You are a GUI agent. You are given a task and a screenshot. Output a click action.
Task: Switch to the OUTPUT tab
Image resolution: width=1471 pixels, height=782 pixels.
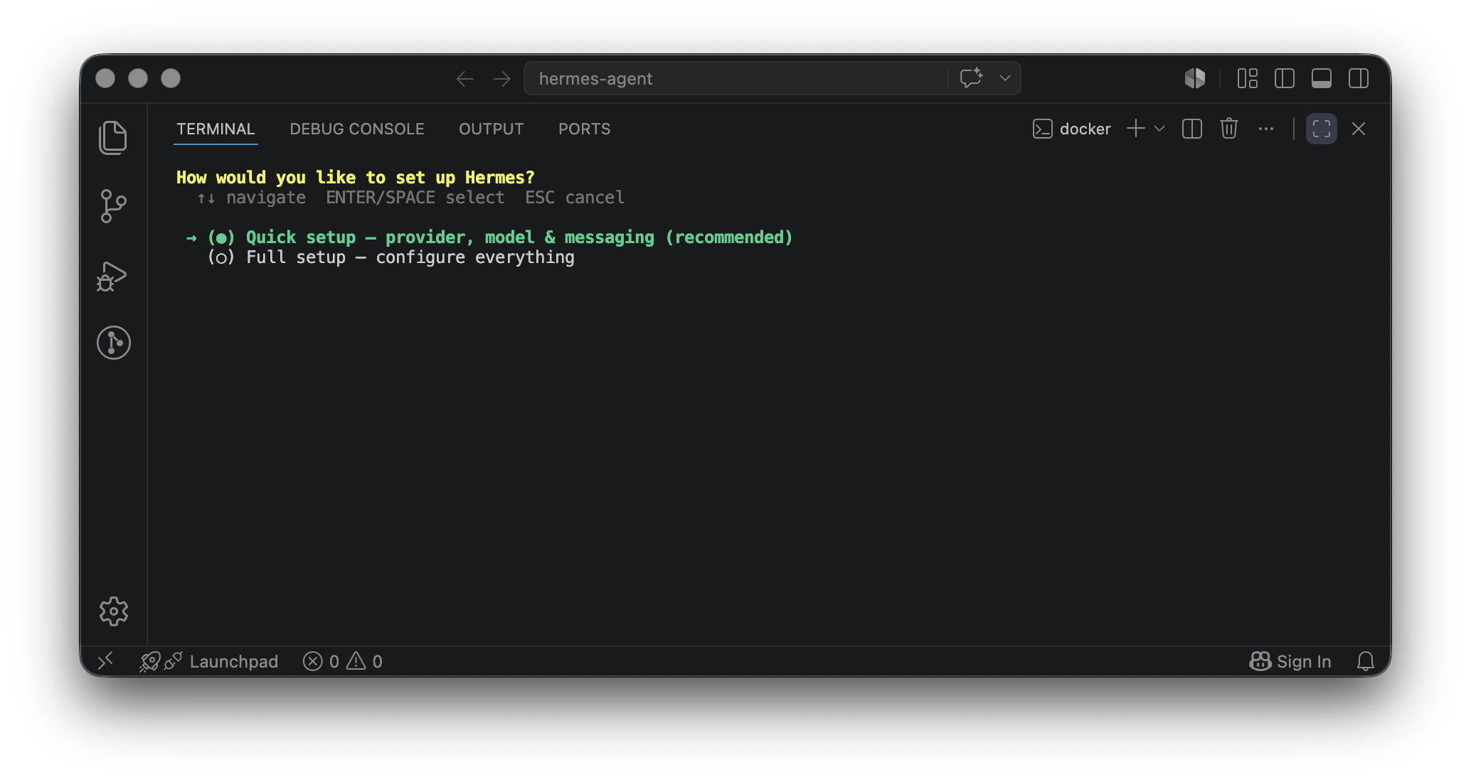(x=492, y=129)
